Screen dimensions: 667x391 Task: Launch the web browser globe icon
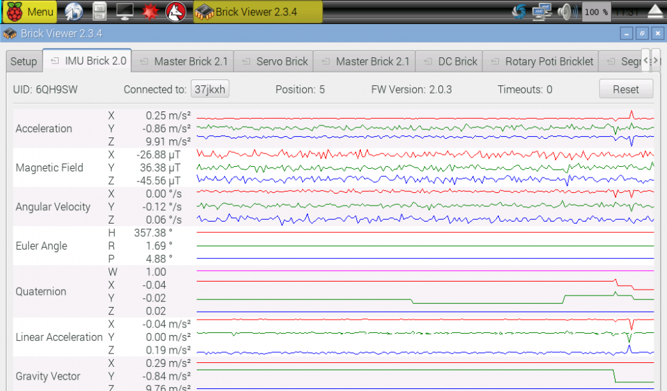(73, 11)
